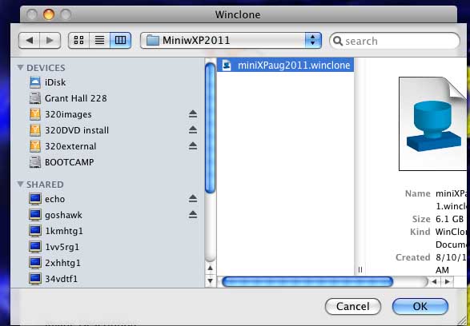Click the horizontal scrollbar thumb under file column
The image size is (470, 326).
[307, 282]
